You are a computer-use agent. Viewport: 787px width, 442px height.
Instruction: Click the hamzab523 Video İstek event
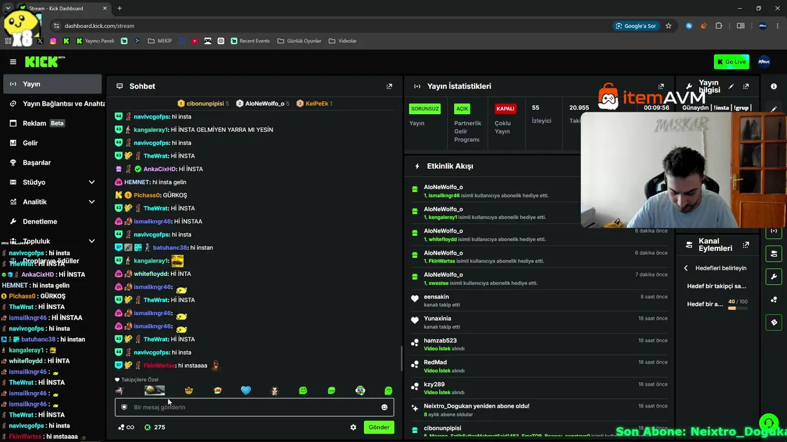(539, 344)
